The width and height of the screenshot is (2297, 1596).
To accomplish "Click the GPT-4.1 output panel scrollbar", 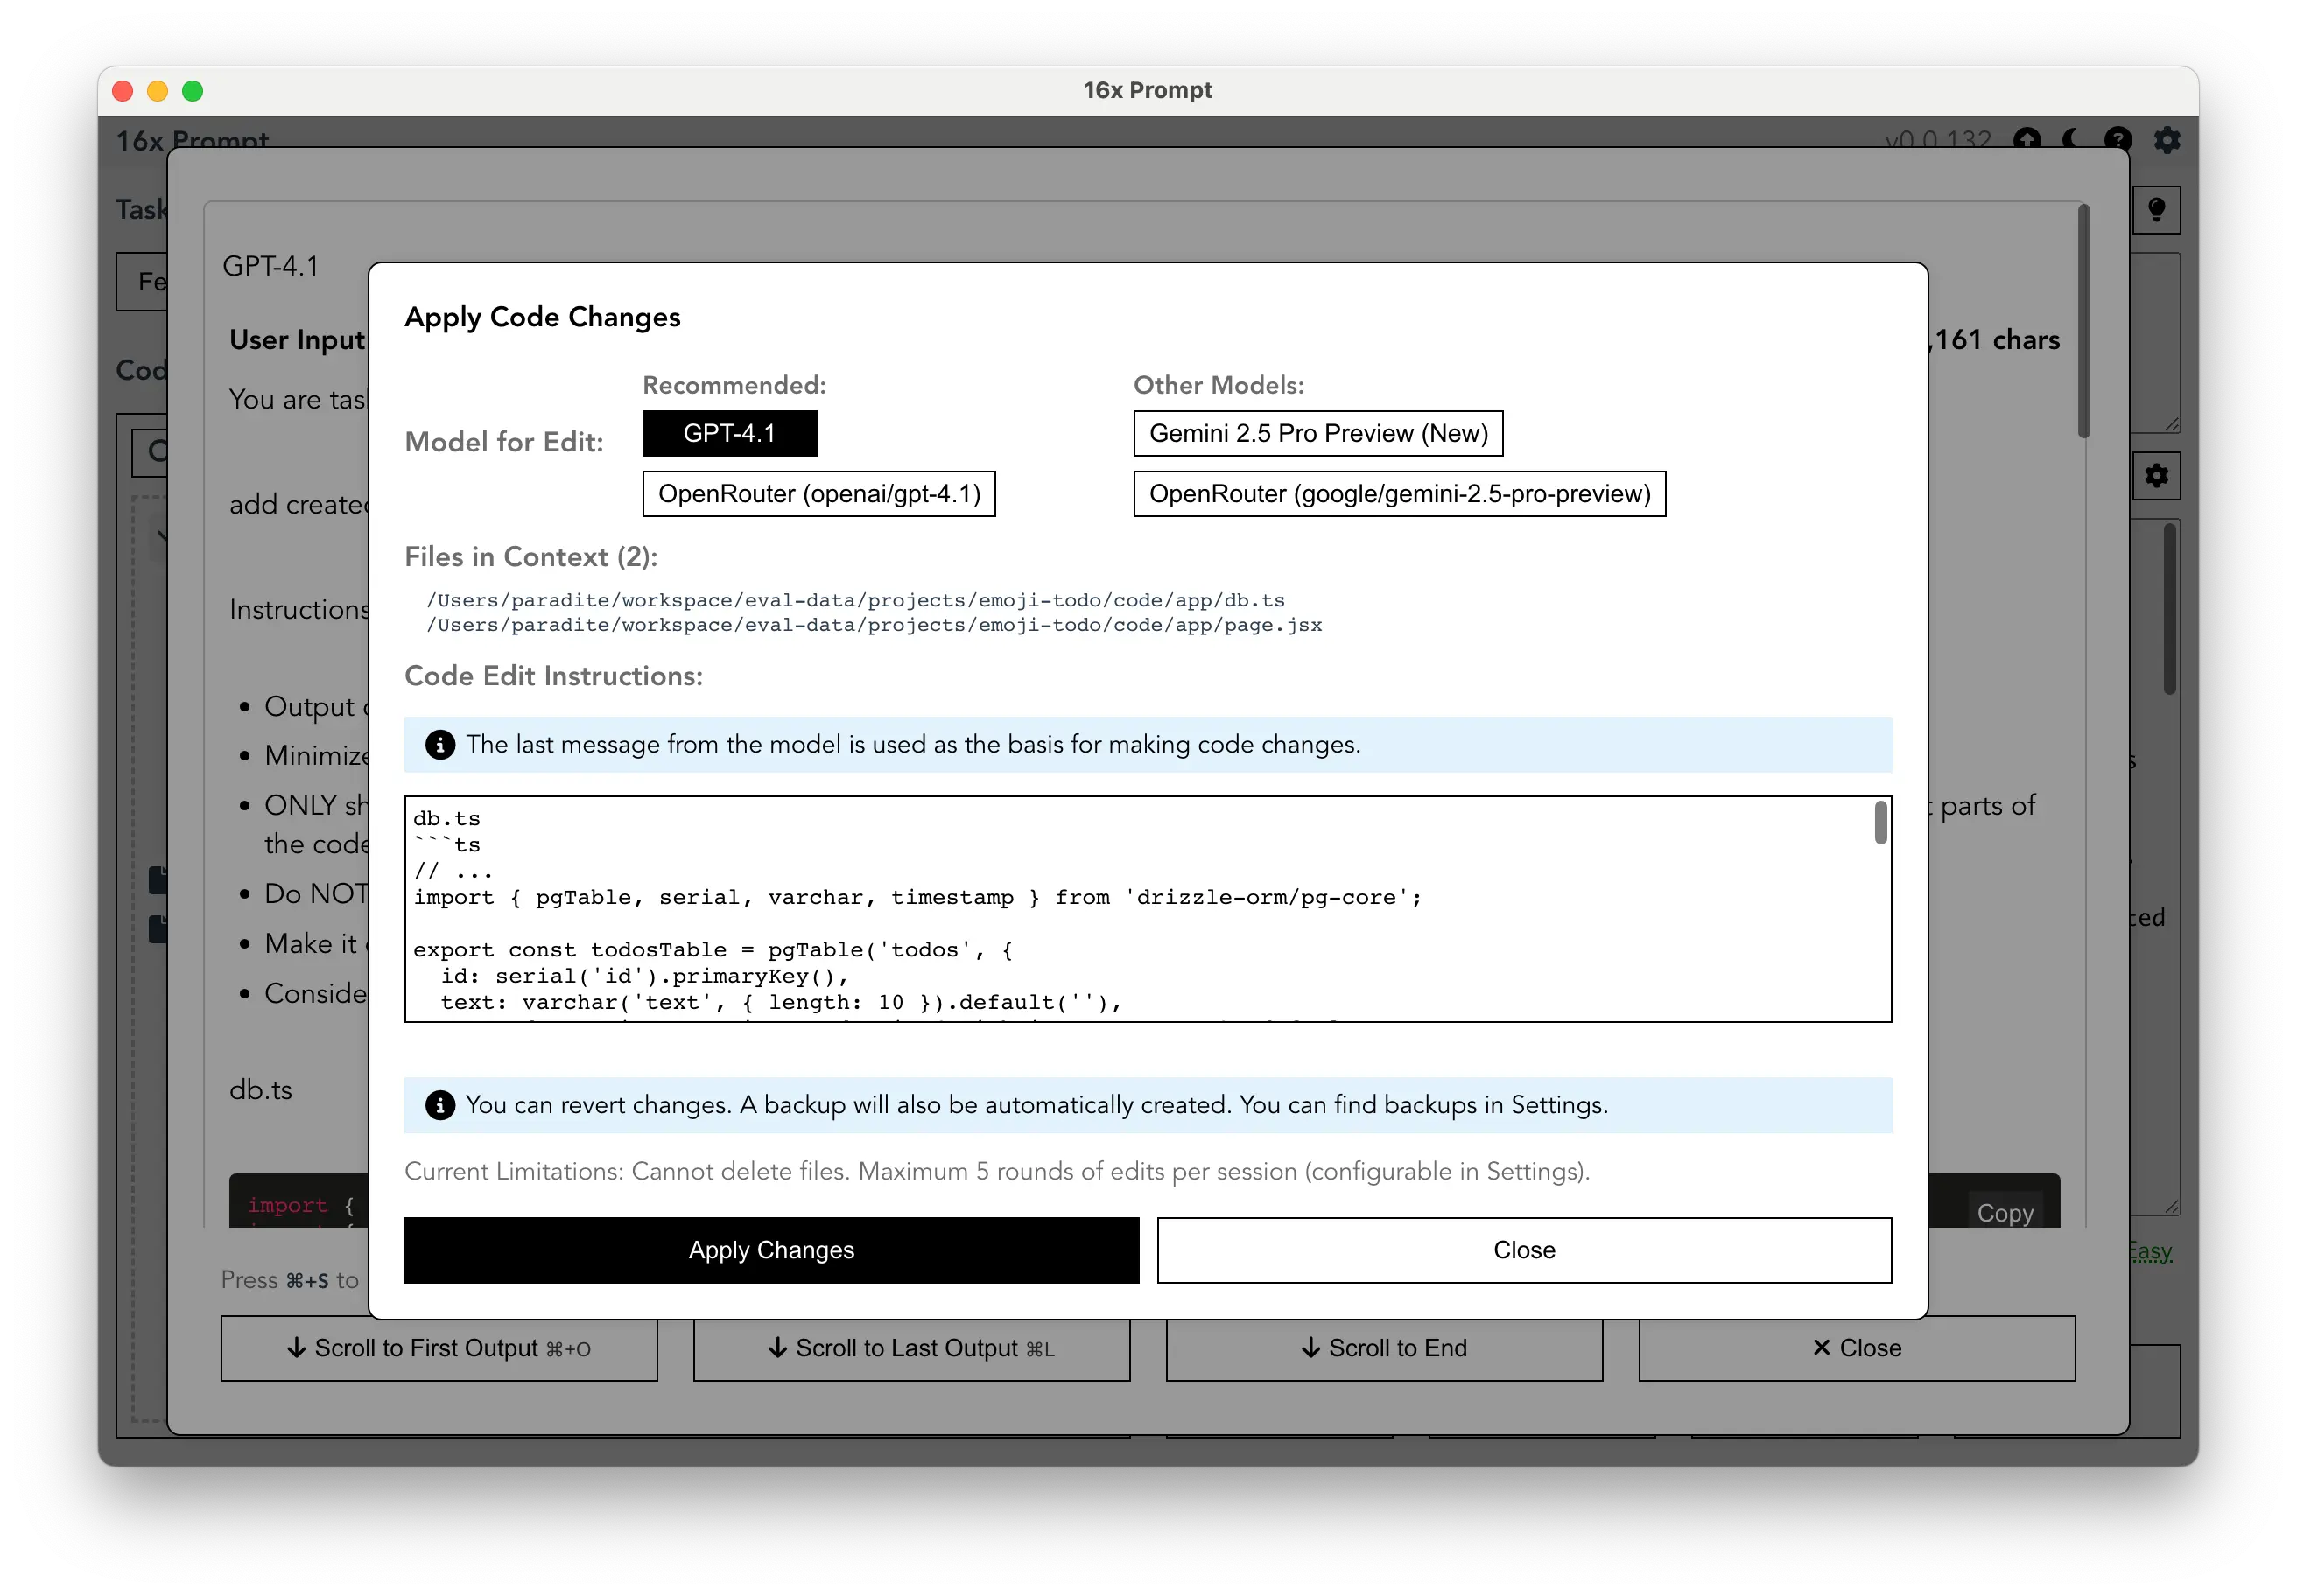I will 2083,322.
